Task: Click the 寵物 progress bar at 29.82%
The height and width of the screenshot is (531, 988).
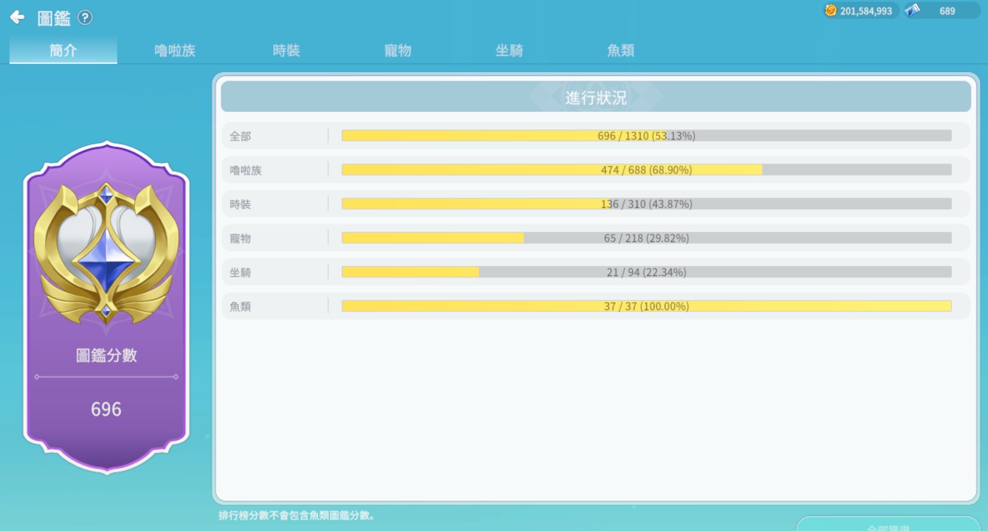Action: (x=646, y=238)
